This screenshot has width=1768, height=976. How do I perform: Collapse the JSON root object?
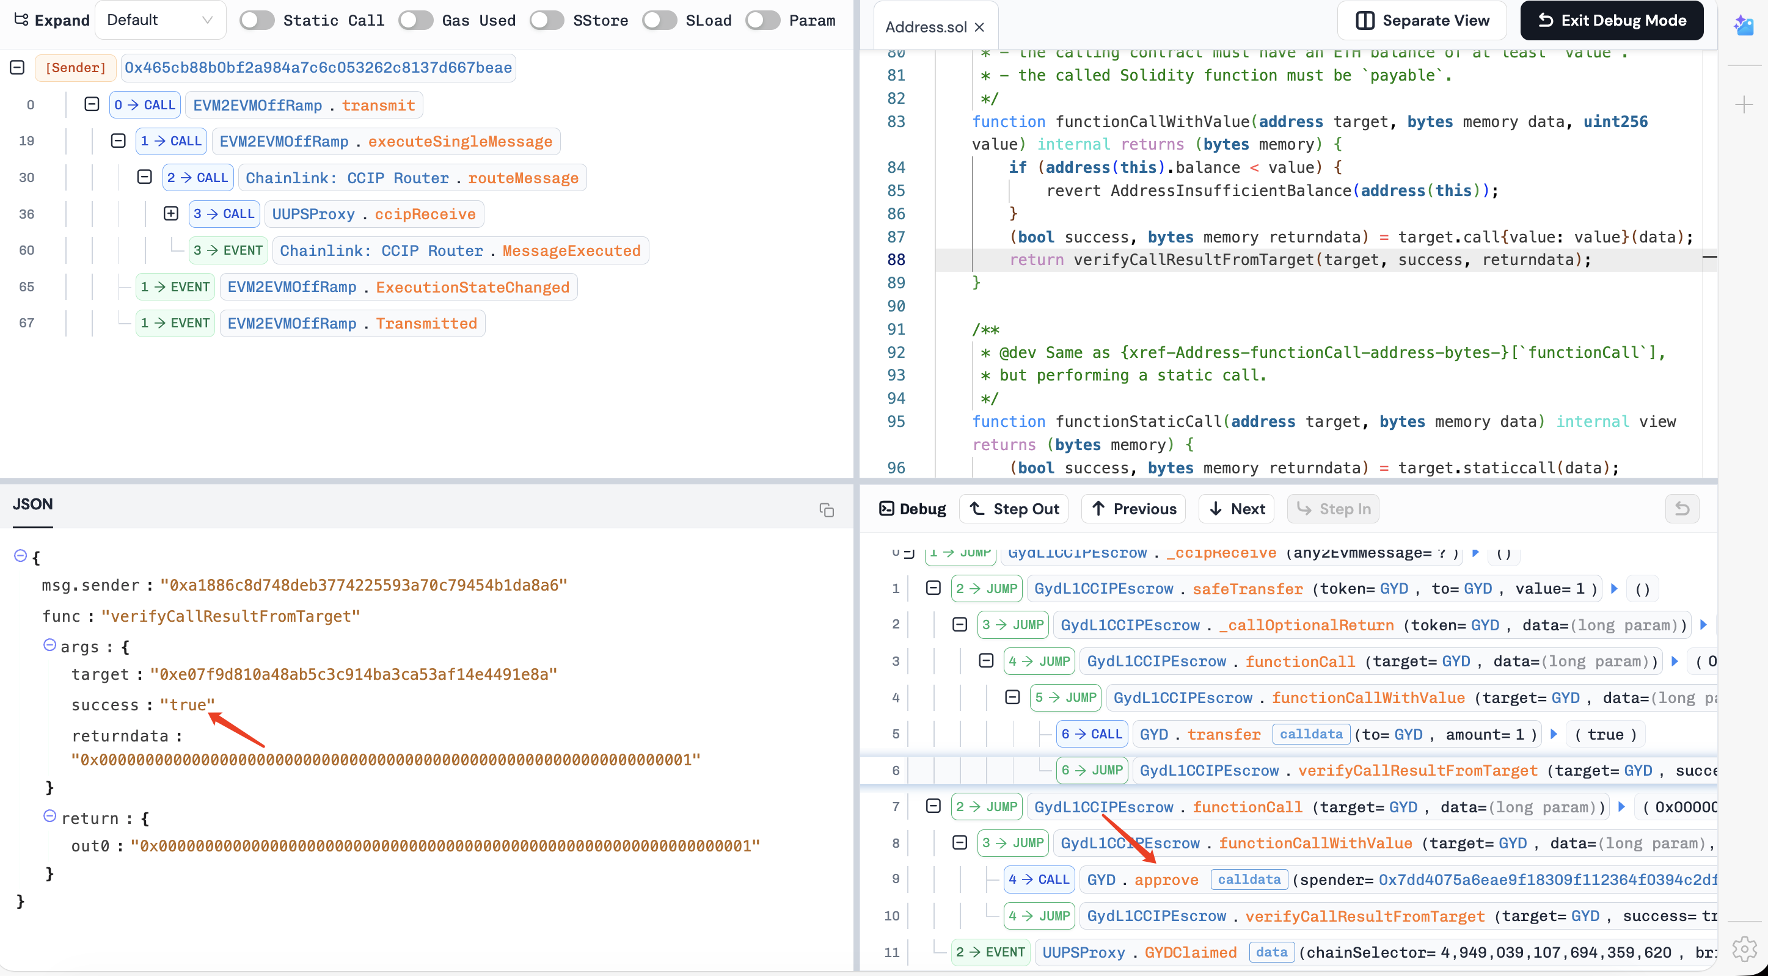21,555
